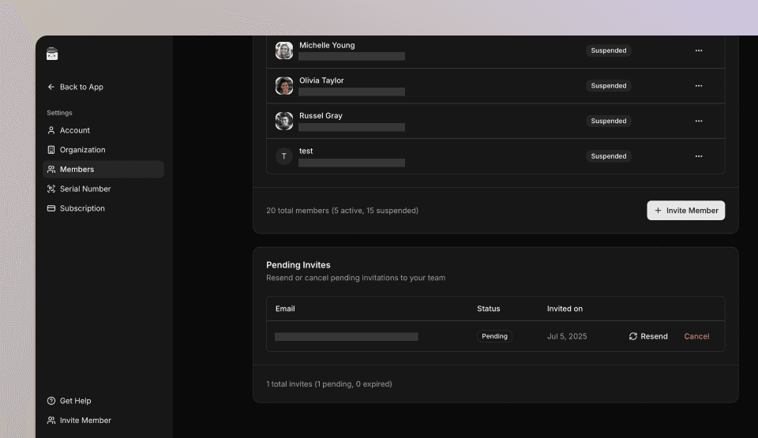This screenshot has height=438, width=758.
Task: Resend the pending invitation
Action: coord(648,336)
